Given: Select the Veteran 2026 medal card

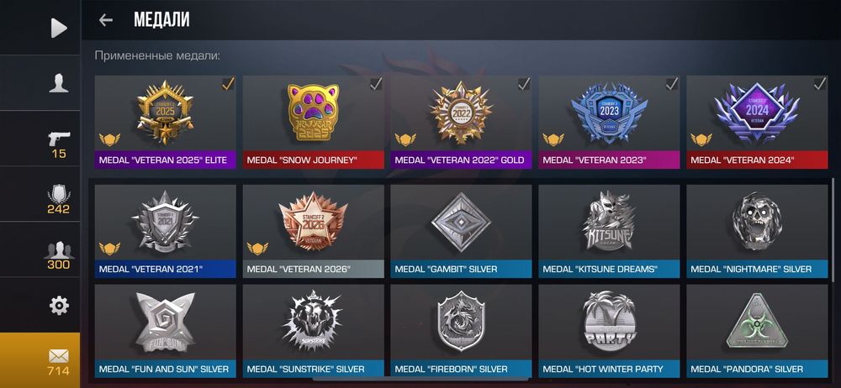Looking at the screenshot, I should (313, 231).
